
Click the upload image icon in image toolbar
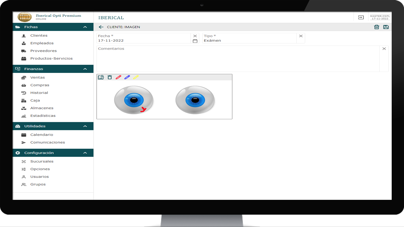[x=101, y=77]
